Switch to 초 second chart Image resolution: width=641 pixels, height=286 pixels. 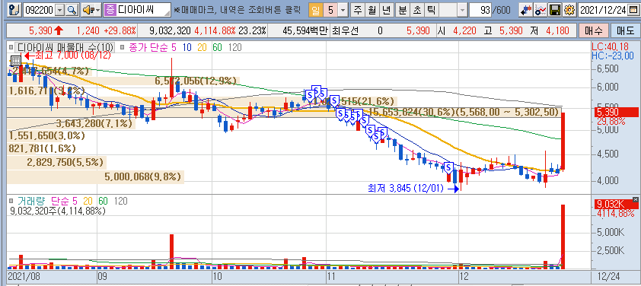416,10
